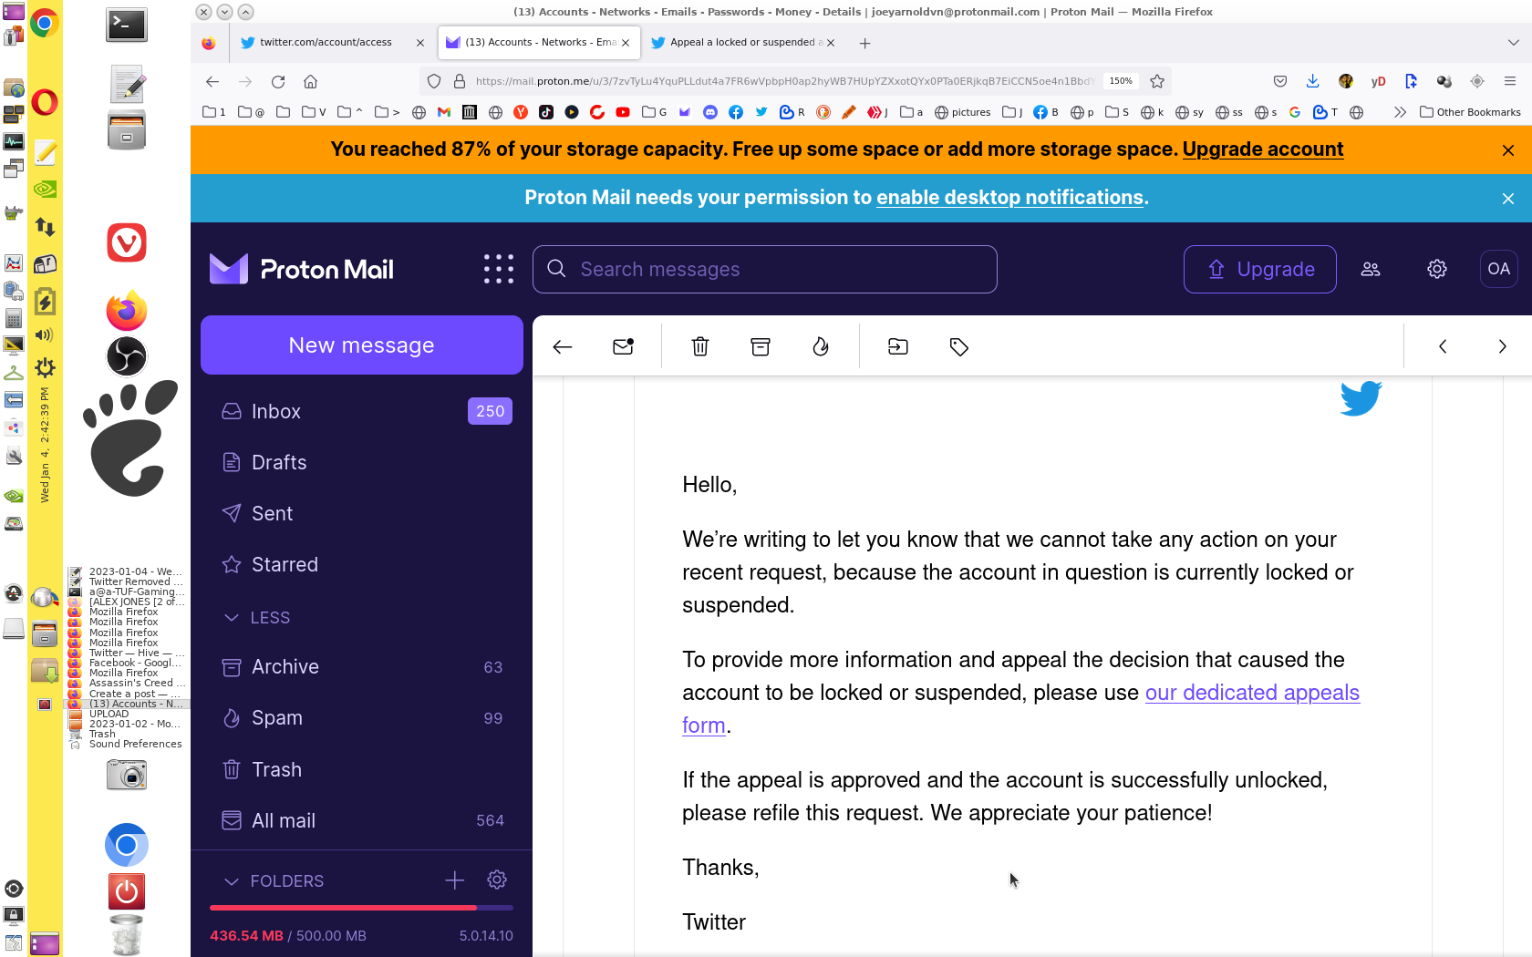This screenshot has height=957, width=1532.
Task: Click the Proton Mail logo
Action: click(302, 269)
